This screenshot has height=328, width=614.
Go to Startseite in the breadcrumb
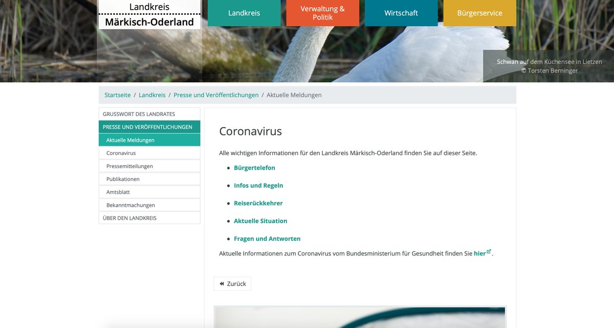tap(117, 95)
